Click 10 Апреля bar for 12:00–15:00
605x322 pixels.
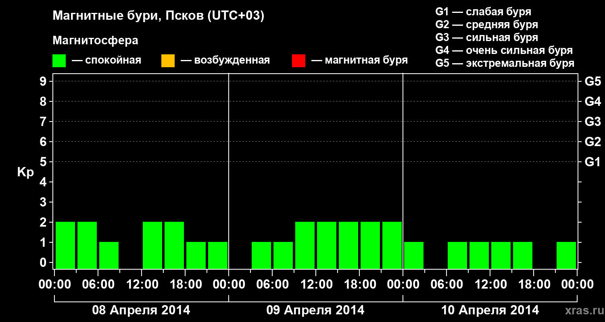tap(501, 255)
